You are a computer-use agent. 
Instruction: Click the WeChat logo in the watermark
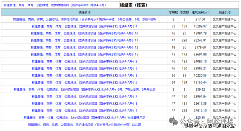click(x=175, y=120)
